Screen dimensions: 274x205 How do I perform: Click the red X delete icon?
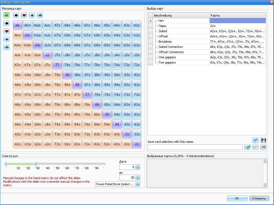point(263,147)
